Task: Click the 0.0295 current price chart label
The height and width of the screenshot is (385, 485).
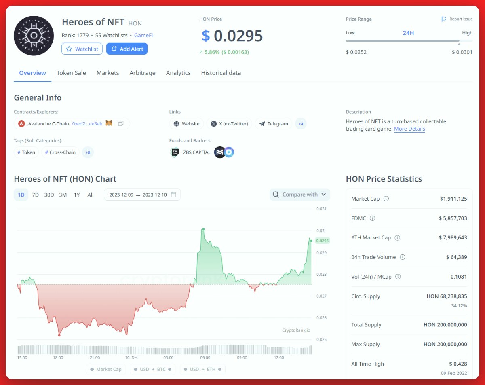Action: [x=323, y=241]
